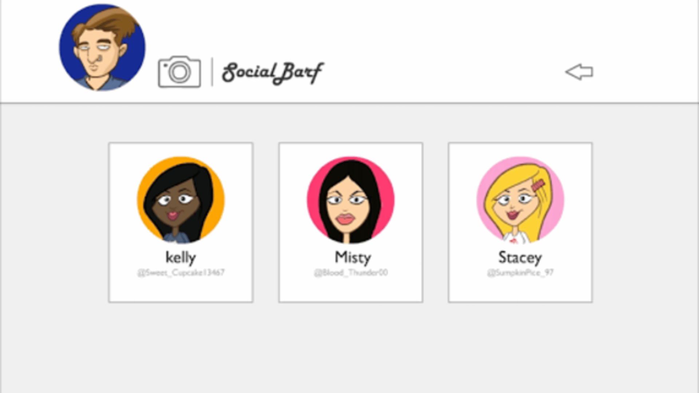Select the name label Stacey
Screen dimensions: 699x393
pyautogui.click(x=520, y=257)
